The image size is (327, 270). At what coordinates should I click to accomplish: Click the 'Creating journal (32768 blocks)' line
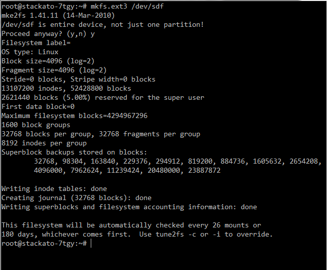click(x=77, y=198)
